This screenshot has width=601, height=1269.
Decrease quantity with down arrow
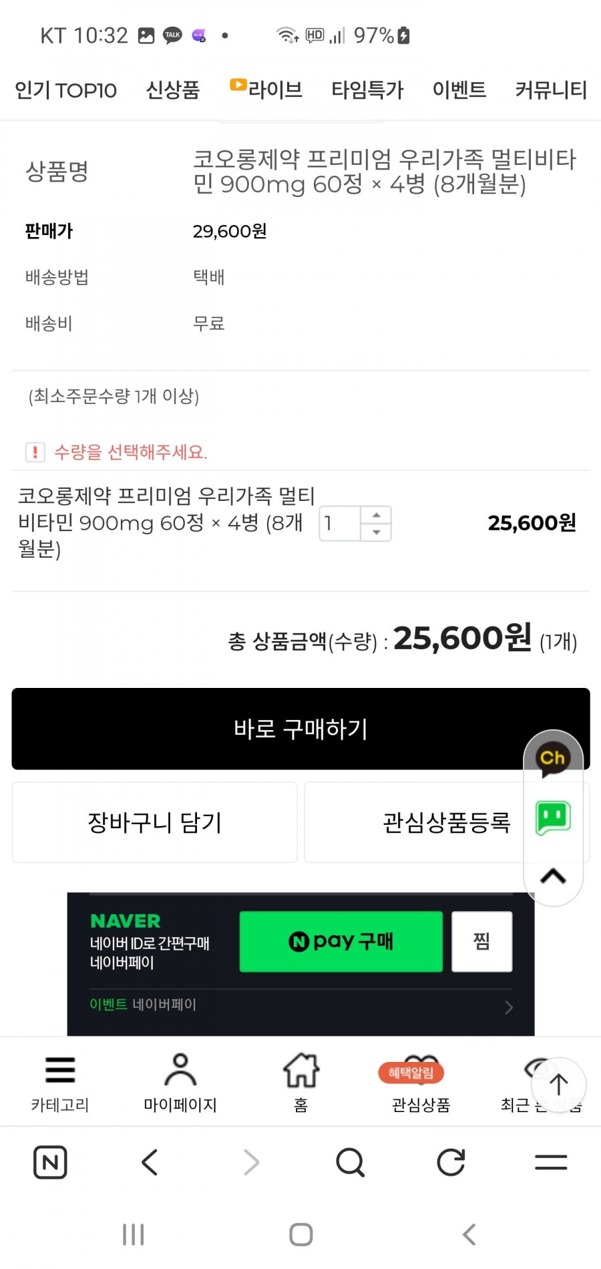pyautogui.click(x=377, y=532)
